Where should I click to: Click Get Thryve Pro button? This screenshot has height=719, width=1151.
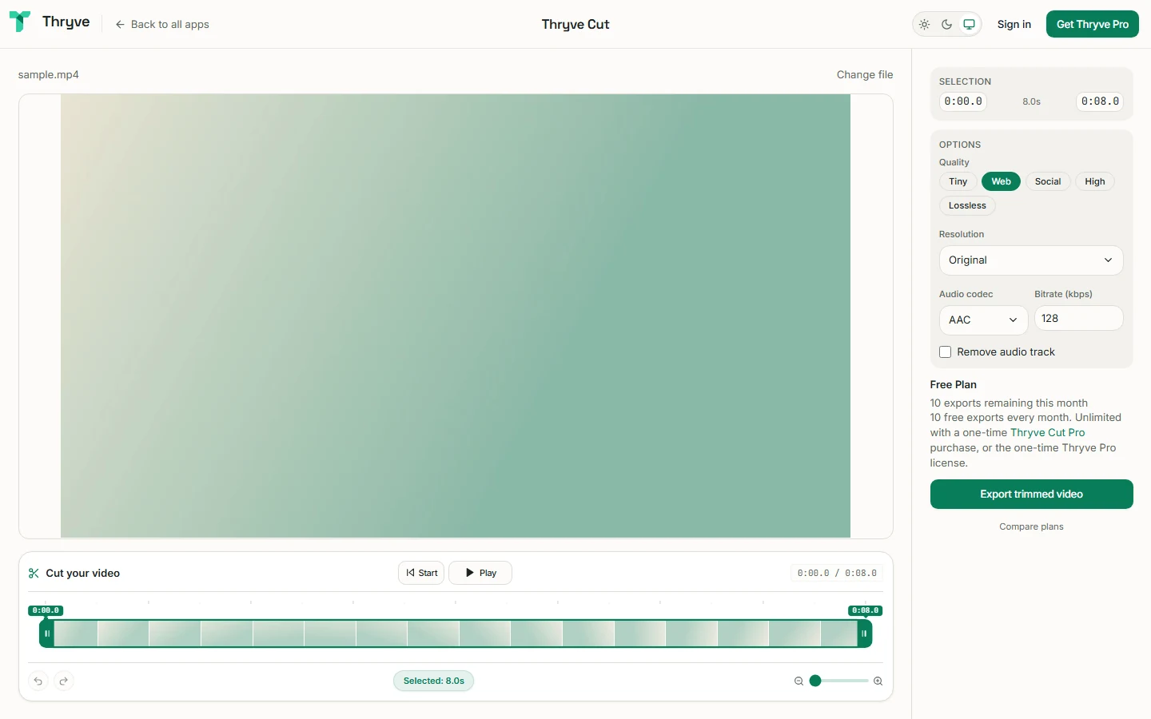pyautogui.click(x=1093, y=24)
